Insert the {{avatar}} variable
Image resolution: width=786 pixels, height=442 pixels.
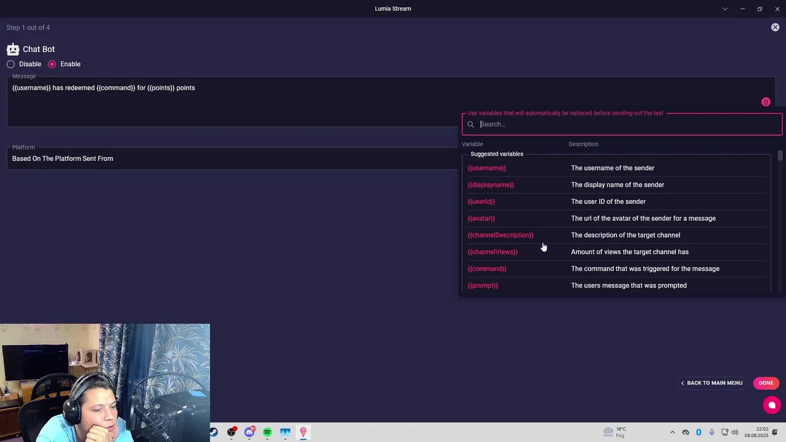click(x=481, y=219)
